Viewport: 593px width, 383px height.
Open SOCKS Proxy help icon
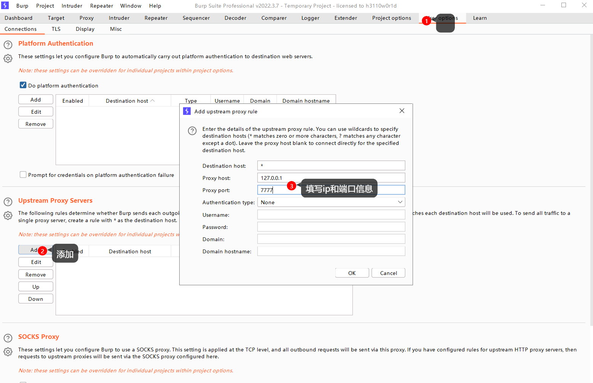pyautogui.click(x=8, y=338)
